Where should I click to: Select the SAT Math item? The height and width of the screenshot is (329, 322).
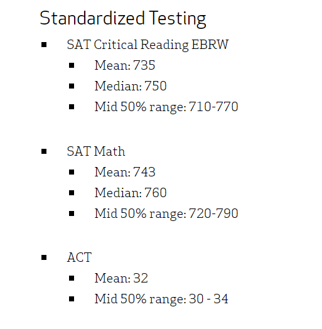96,151
